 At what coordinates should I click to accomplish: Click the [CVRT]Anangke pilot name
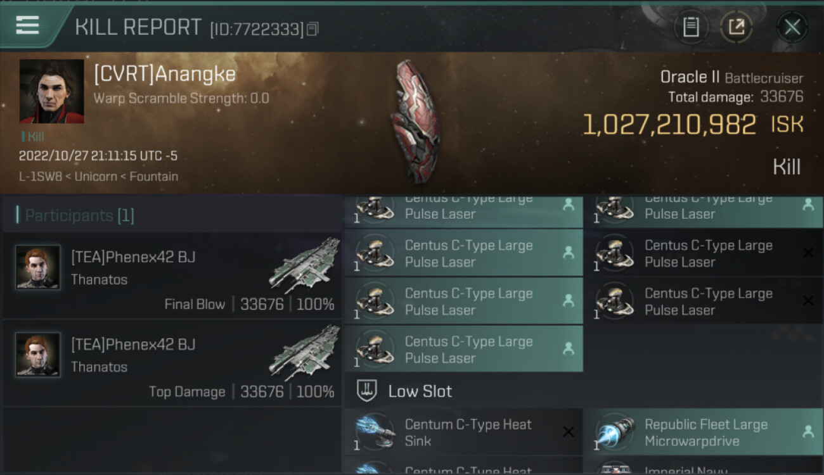point(165,74)
